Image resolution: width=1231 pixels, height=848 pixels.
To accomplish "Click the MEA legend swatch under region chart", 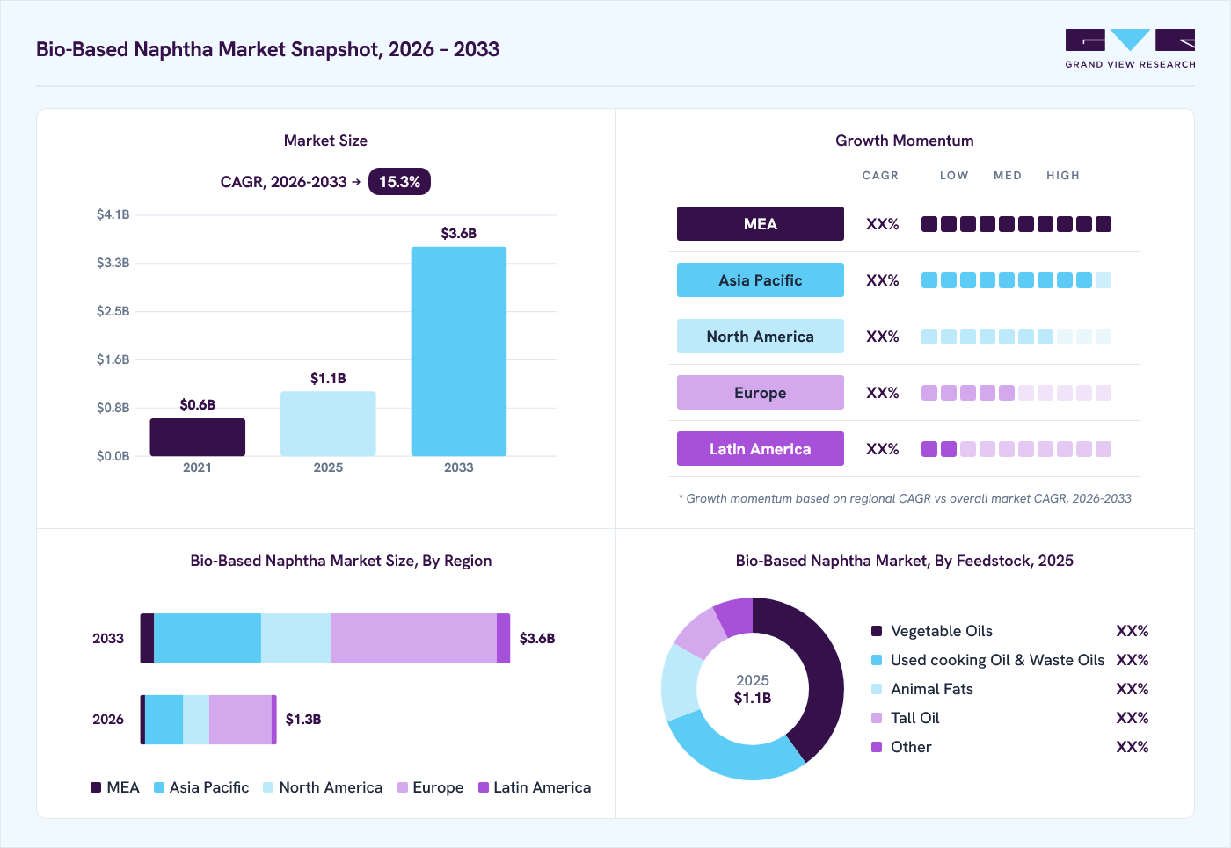I will [x=96, y=787].
